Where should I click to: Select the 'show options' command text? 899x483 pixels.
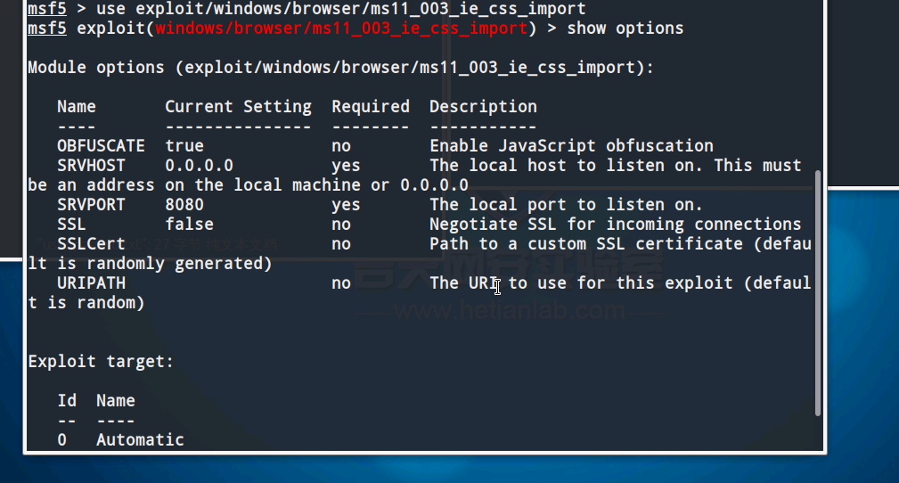click(x=625, y=29)
